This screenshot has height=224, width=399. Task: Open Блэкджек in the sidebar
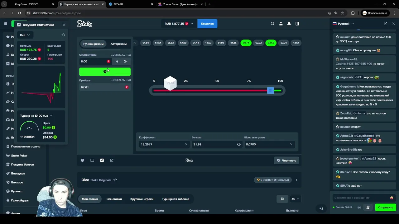(x=18, y=173)
